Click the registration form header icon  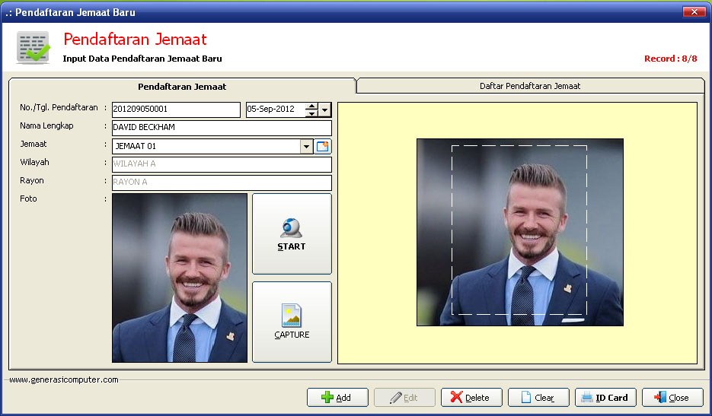34,47
